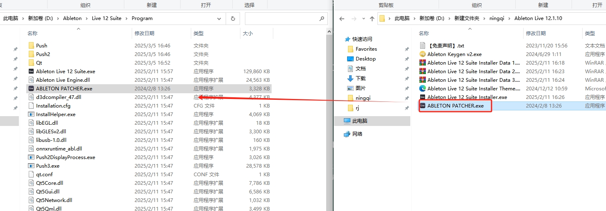Click Ableton Live 12.1.10 breadcrumb segment
Viewport: 606px width, 211px height.
tap(538, 18)
